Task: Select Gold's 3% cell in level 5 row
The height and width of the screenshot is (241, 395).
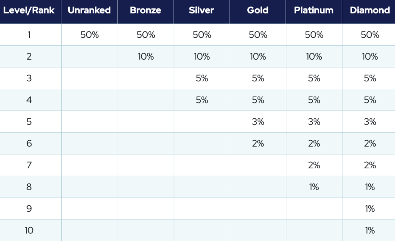Action: [258, 122]
